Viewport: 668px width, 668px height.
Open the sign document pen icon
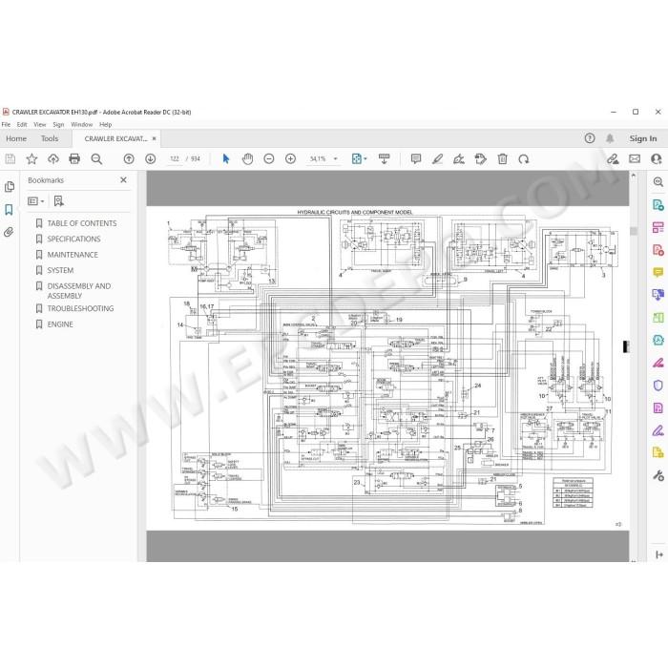459,159
